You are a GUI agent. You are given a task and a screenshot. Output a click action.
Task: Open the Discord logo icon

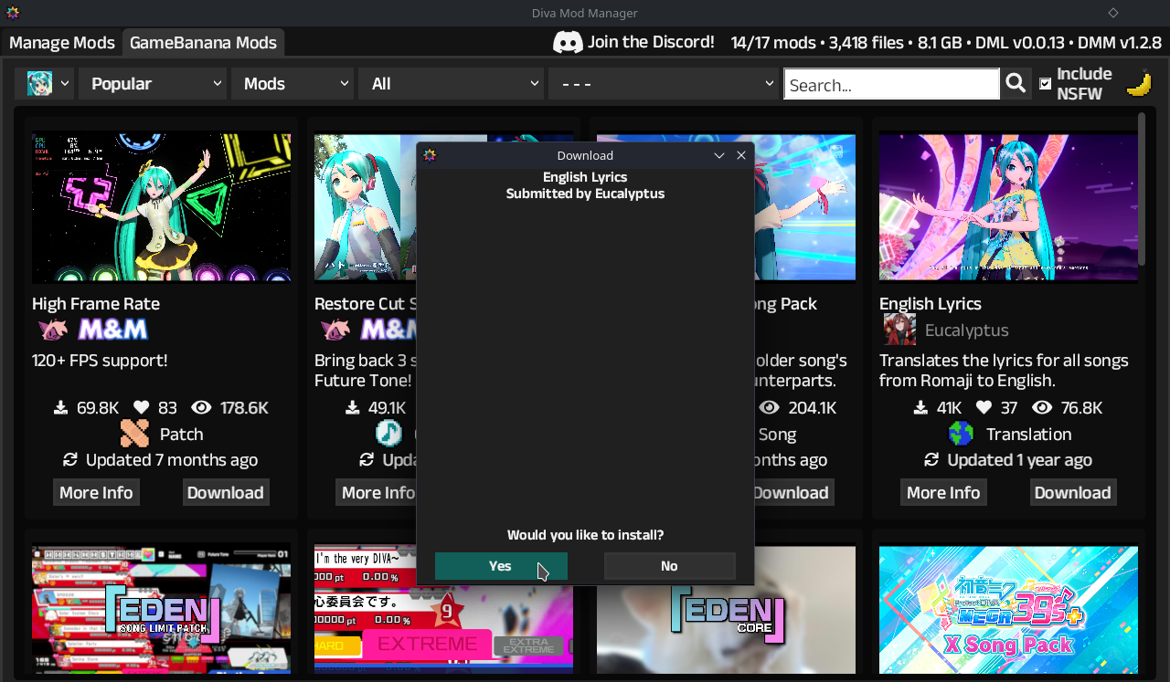click(568, 42)
